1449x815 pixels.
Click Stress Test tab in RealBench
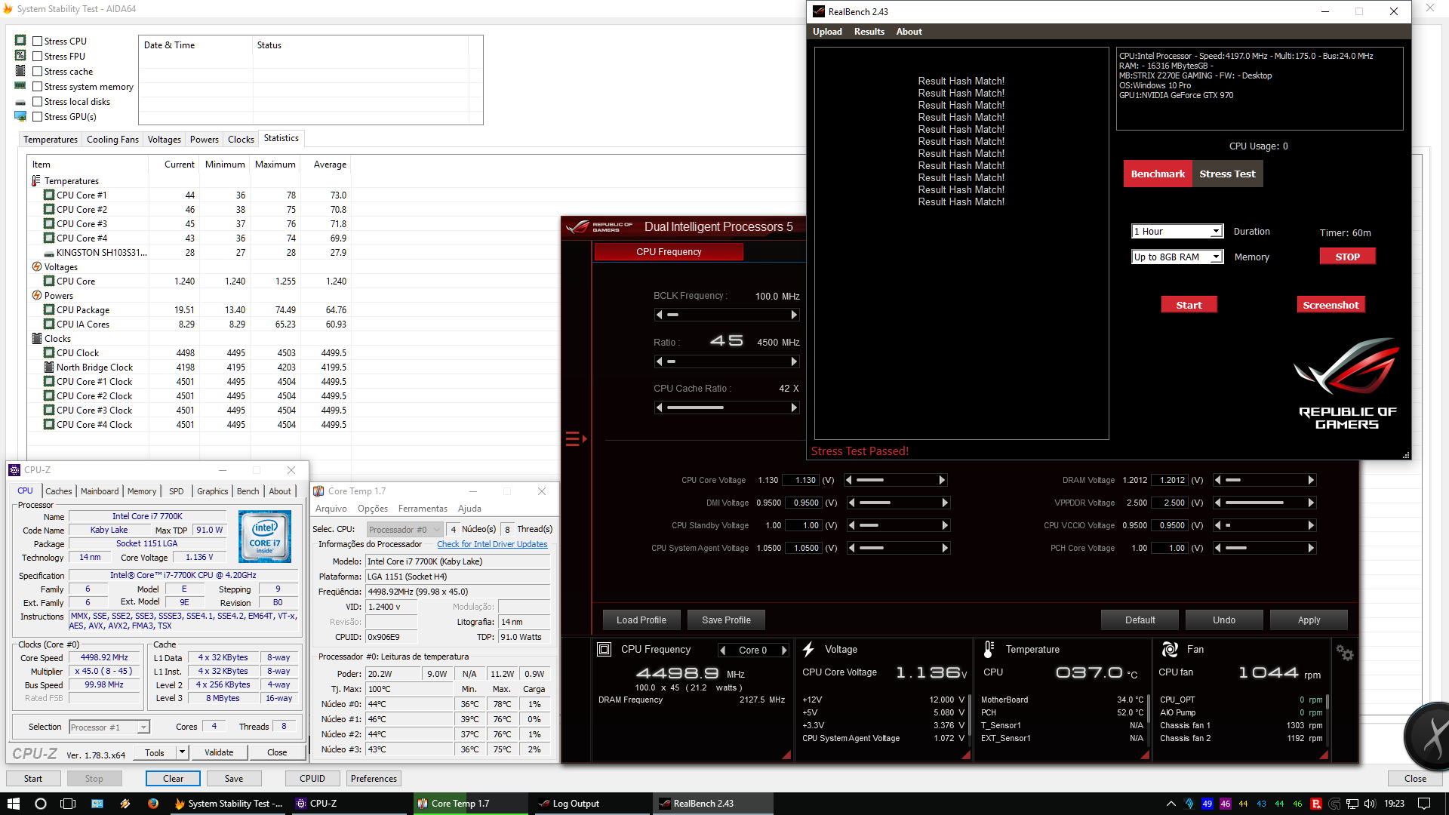1227,174
